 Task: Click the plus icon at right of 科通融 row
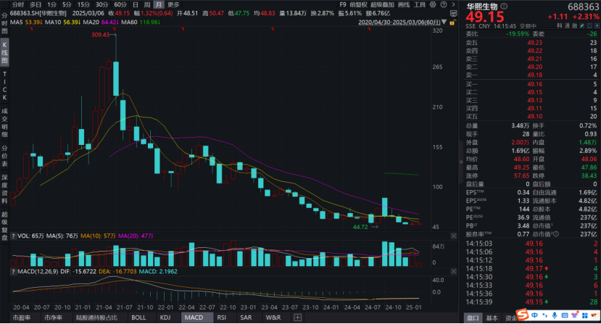pyautogui.click(x=597, y=25)
